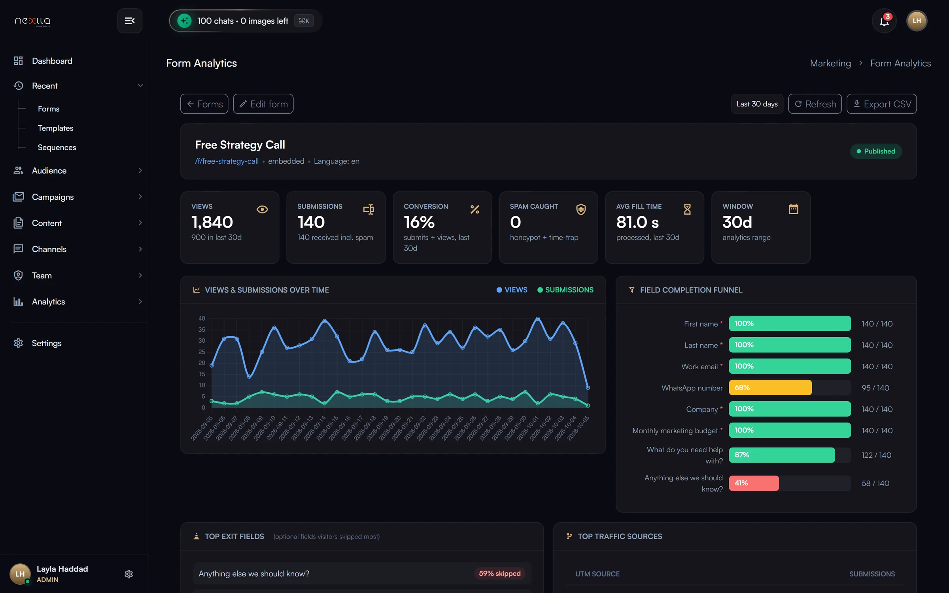Collapse the Recent section chevron

coord(140,85)
